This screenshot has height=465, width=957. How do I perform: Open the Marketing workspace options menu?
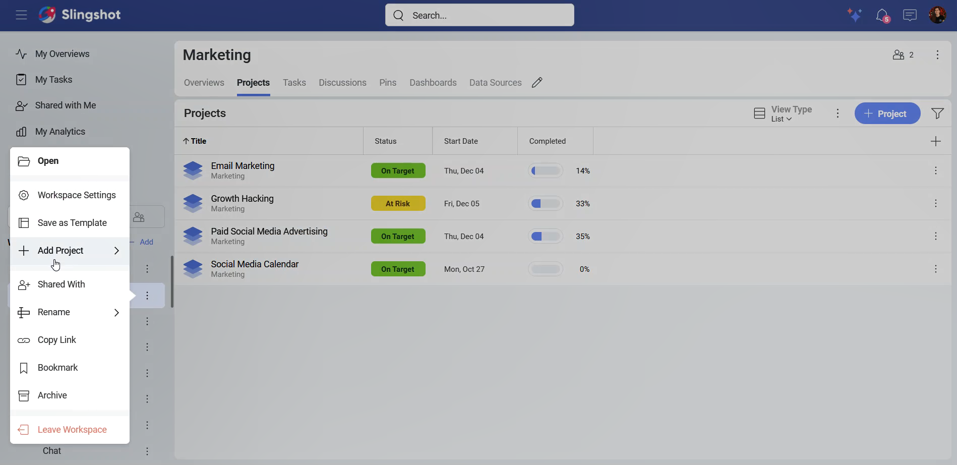point(937,55)
